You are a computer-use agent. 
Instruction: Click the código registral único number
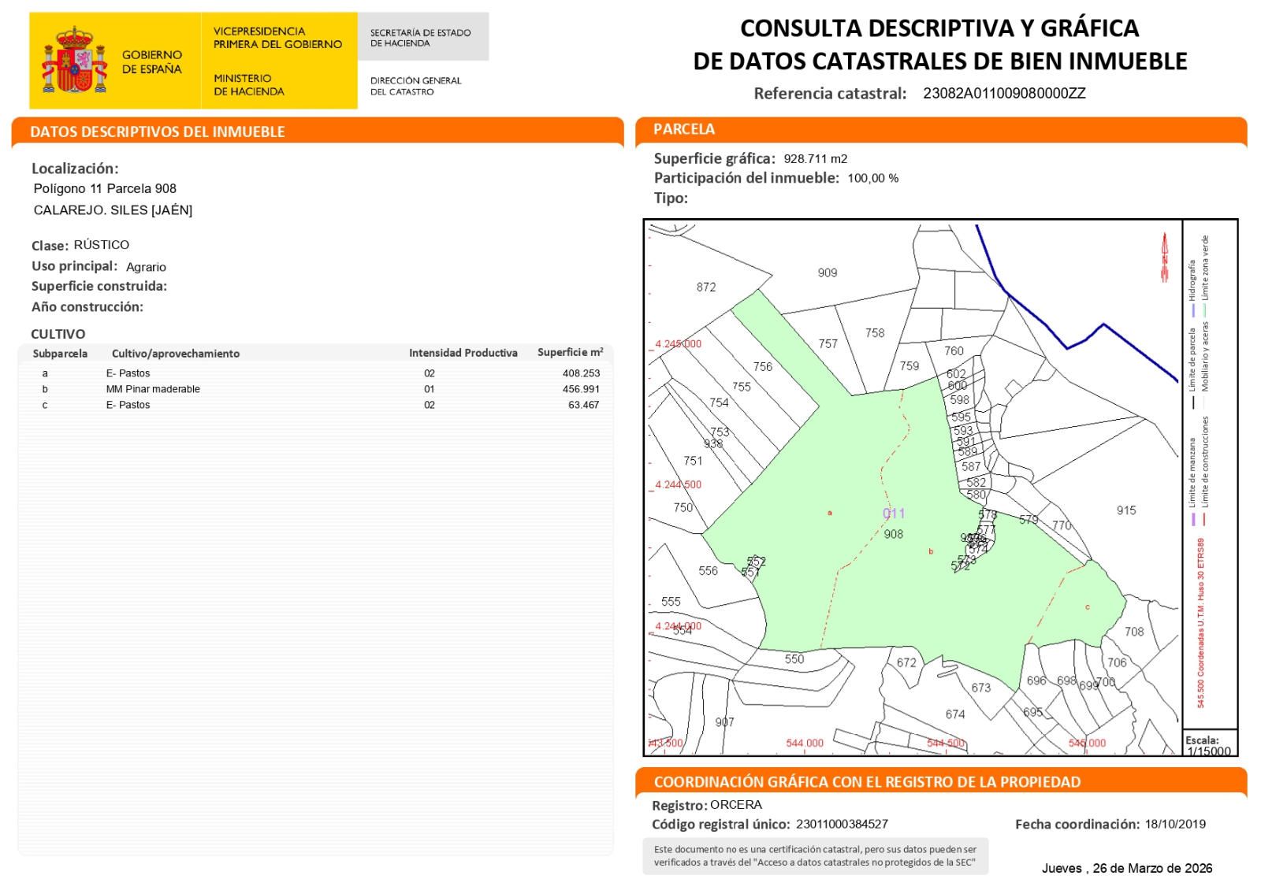click(x=842, y=824)
